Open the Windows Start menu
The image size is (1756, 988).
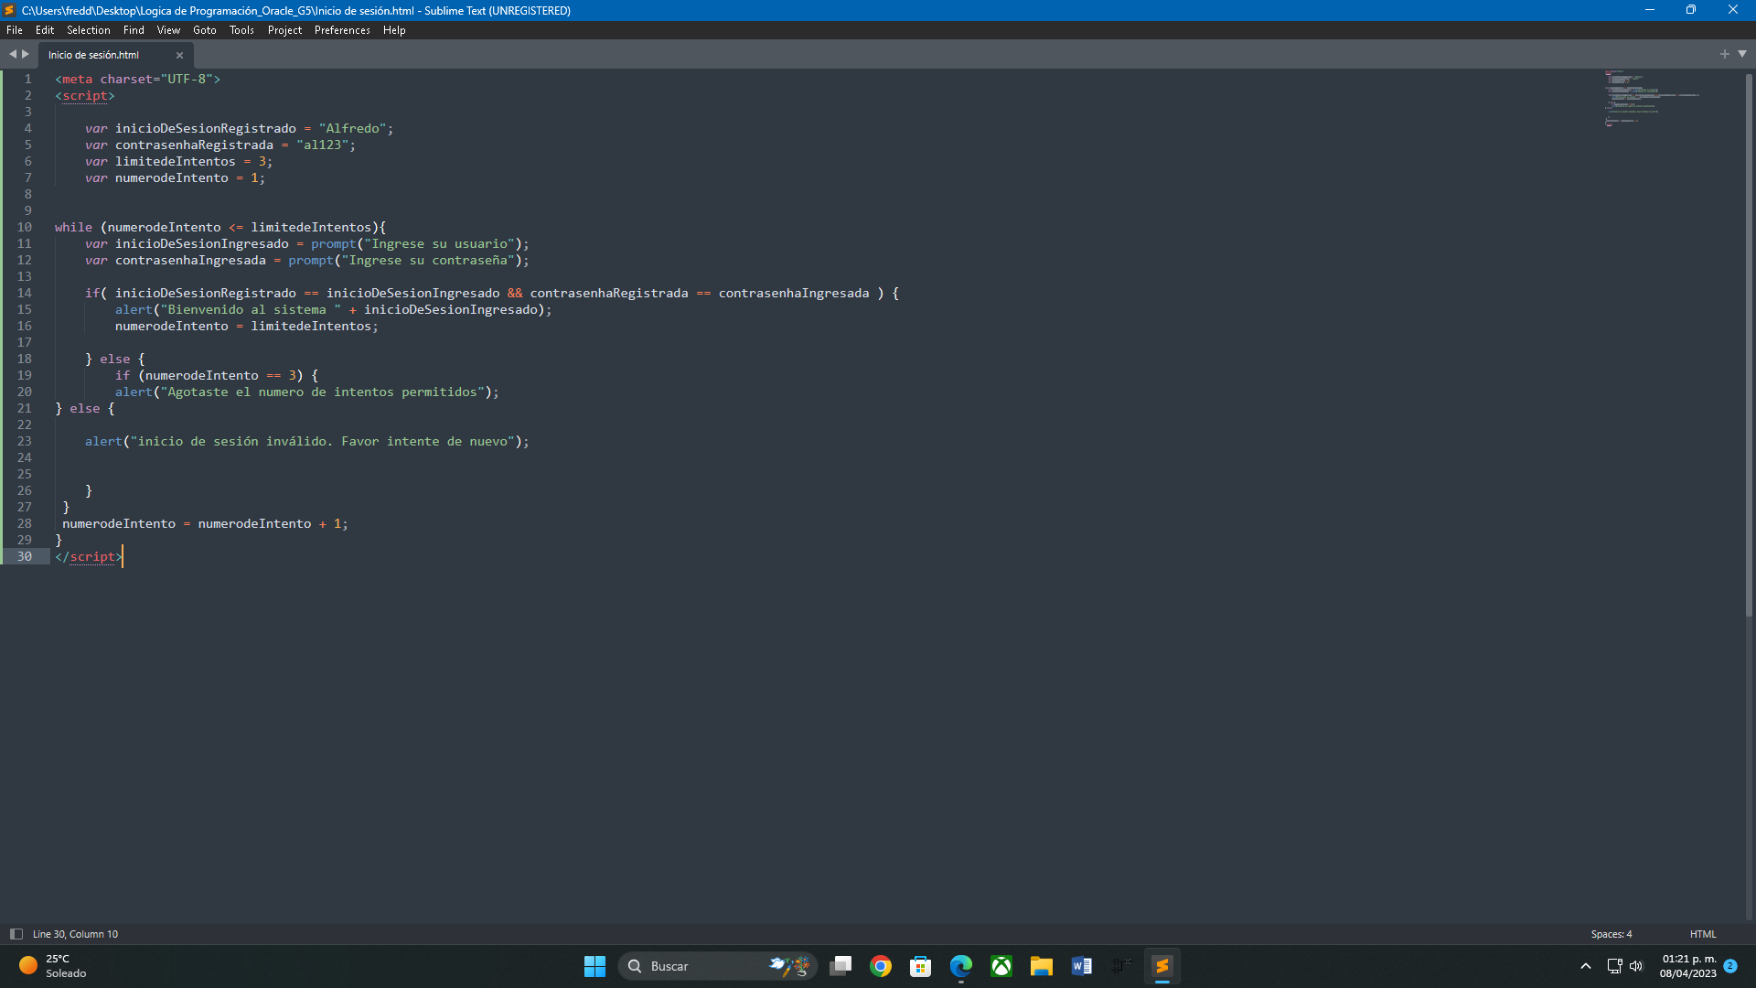coord(594,966)
